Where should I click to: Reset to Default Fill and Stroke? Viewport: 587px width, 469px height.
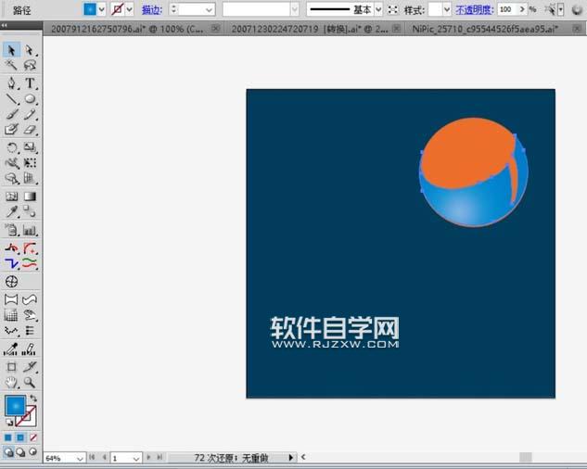pos(9,423)
